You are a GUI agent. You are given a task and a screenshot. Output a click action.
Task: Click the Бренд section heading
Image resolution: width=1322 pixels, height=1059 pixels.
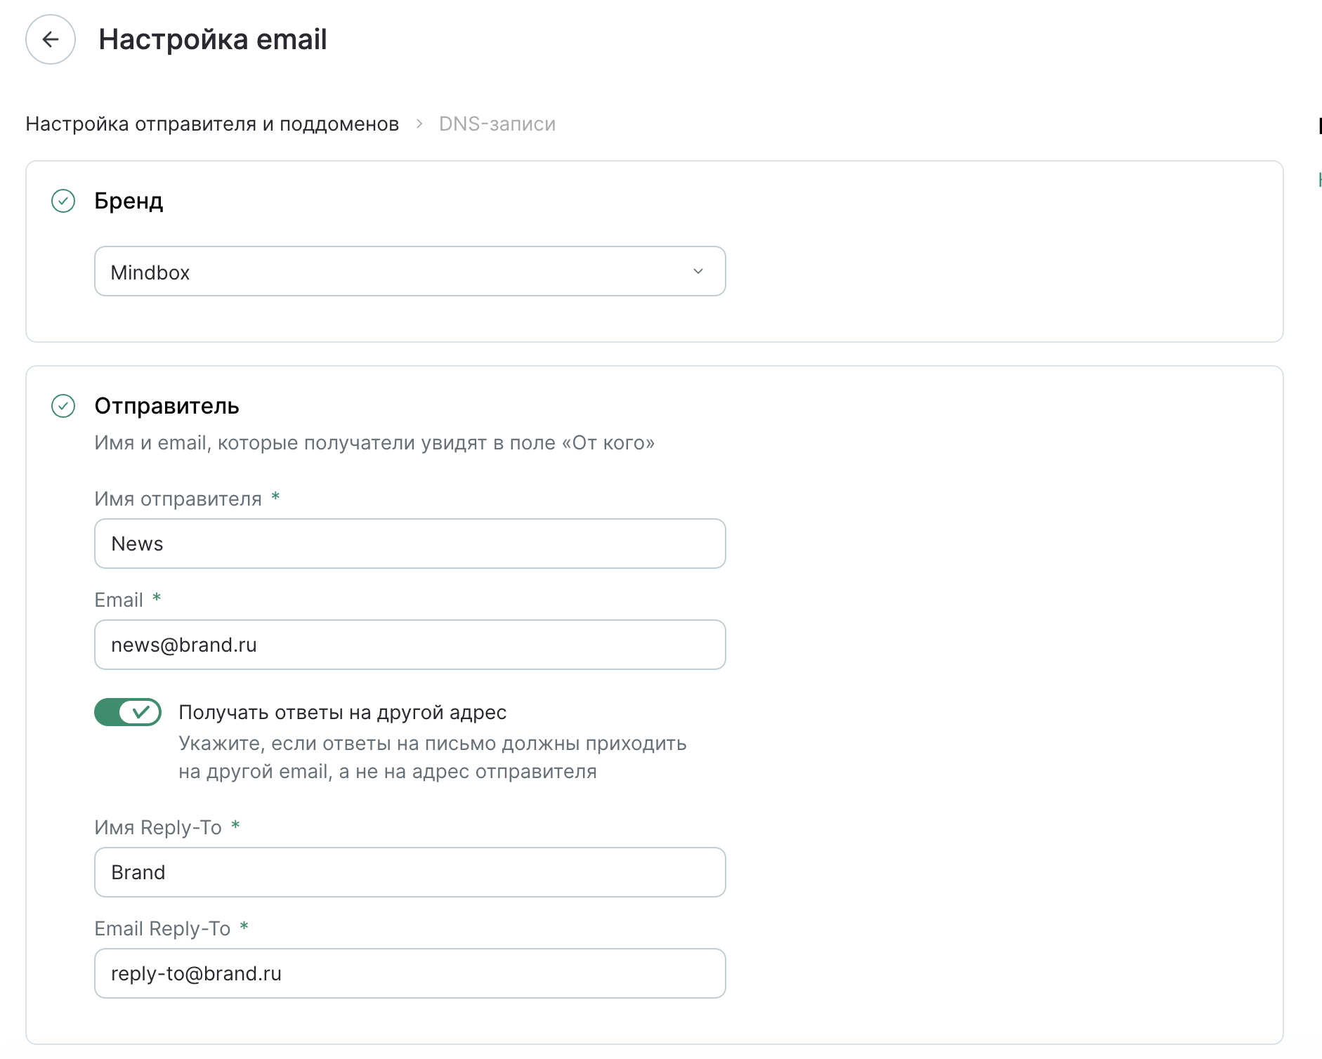click(x=129, y=201)
